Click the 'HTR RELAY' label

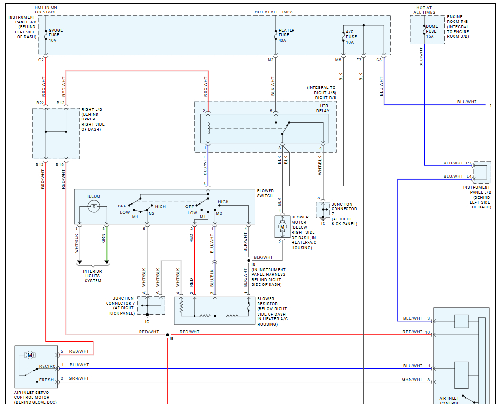(x=323, y=109)
